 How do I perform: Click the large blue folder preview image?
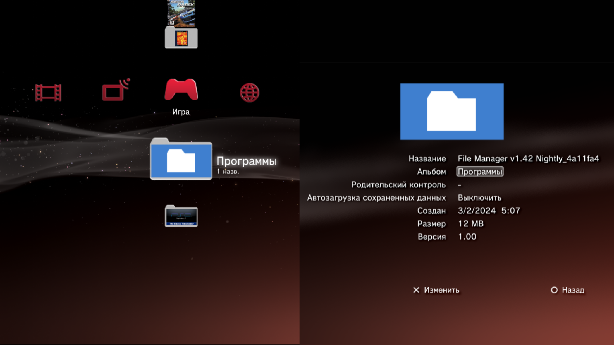tap(452, 111)
